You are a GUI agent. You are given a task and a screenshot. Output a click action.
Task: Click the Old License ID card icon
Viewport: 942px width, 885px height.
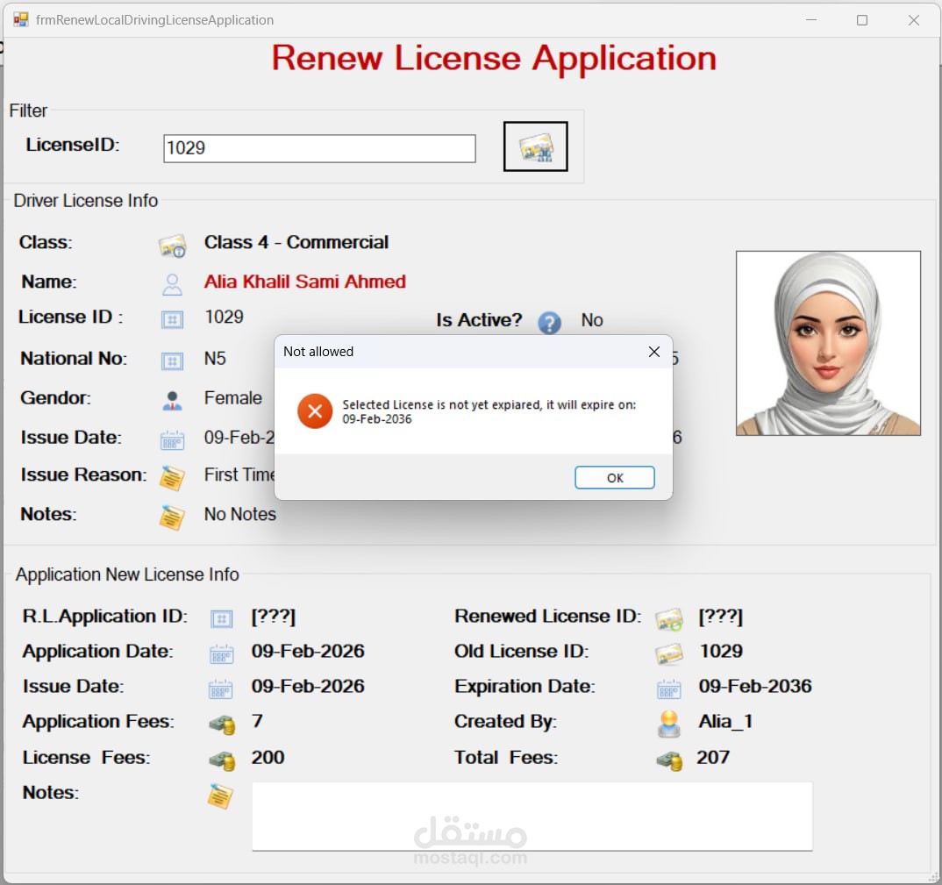[668, 653]
